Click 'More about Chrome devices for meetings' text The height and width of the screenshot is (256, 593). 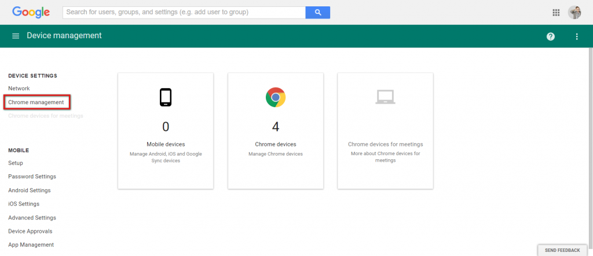pos(385,157)
